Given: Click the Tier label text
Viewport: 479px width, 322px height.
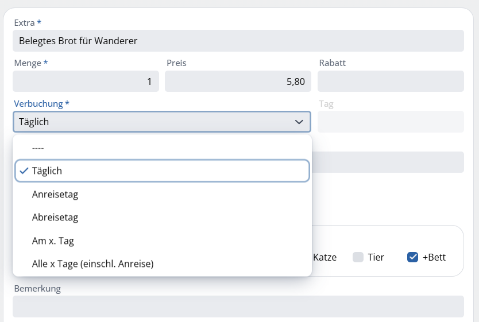Looking at the screenshot, I should (x=376, y=257).
